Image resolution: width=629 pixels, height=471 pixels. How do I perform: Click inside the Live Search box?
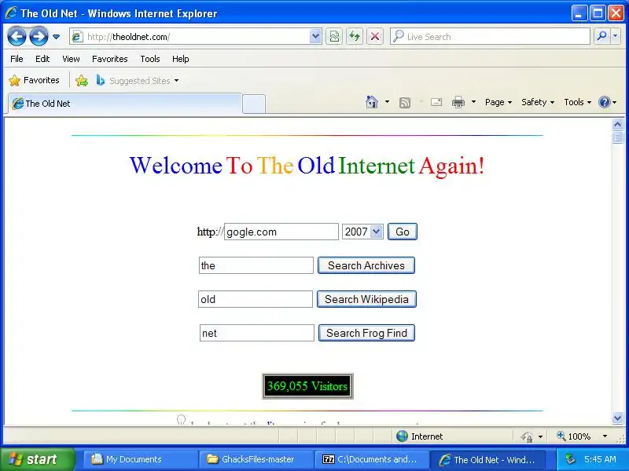490,37
